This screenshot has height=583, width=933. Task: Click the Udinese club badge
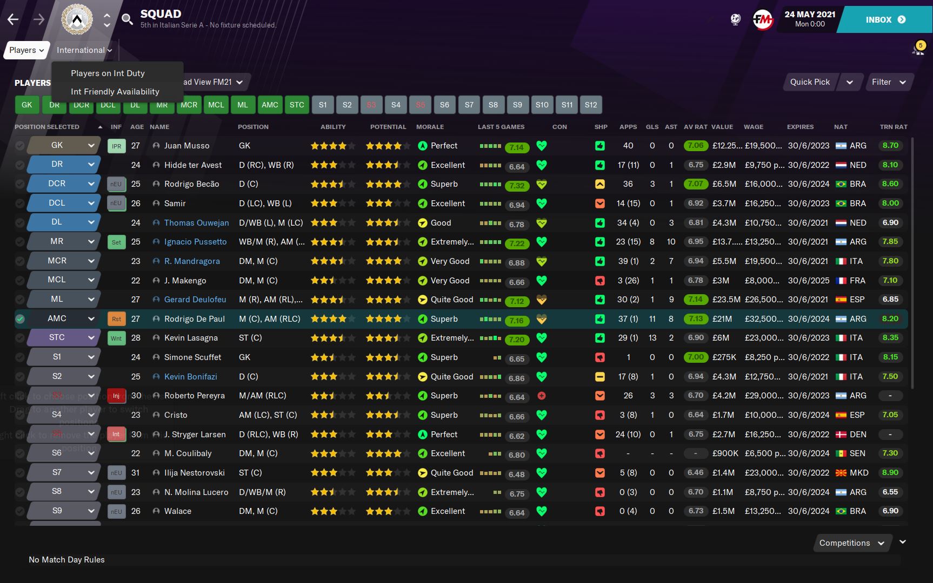tap(77, 20)
